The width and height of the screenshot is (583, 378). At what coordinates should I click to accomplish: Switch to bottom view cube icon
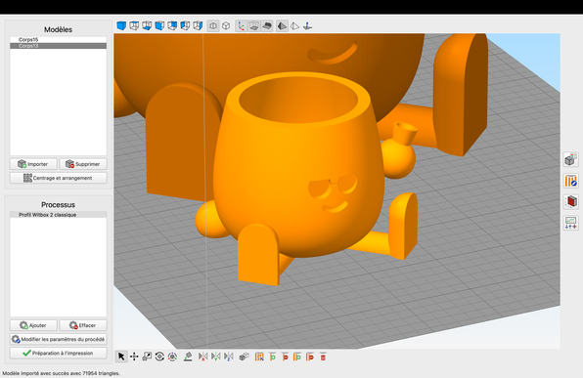coord(147,25)
